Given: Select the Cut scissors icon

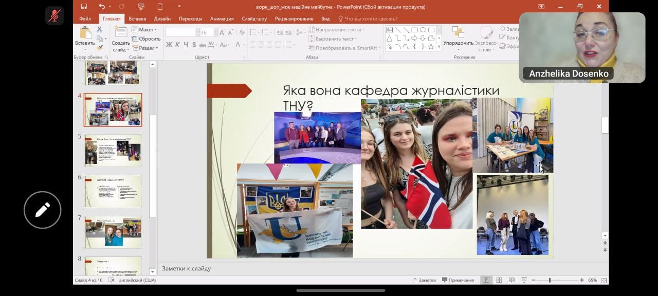Looking at the screenshot, I should tap(99, 30).
